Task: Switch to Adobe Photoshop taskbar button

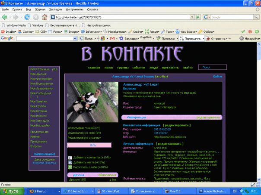Action: pyautogui.click(x=213, y=191)
